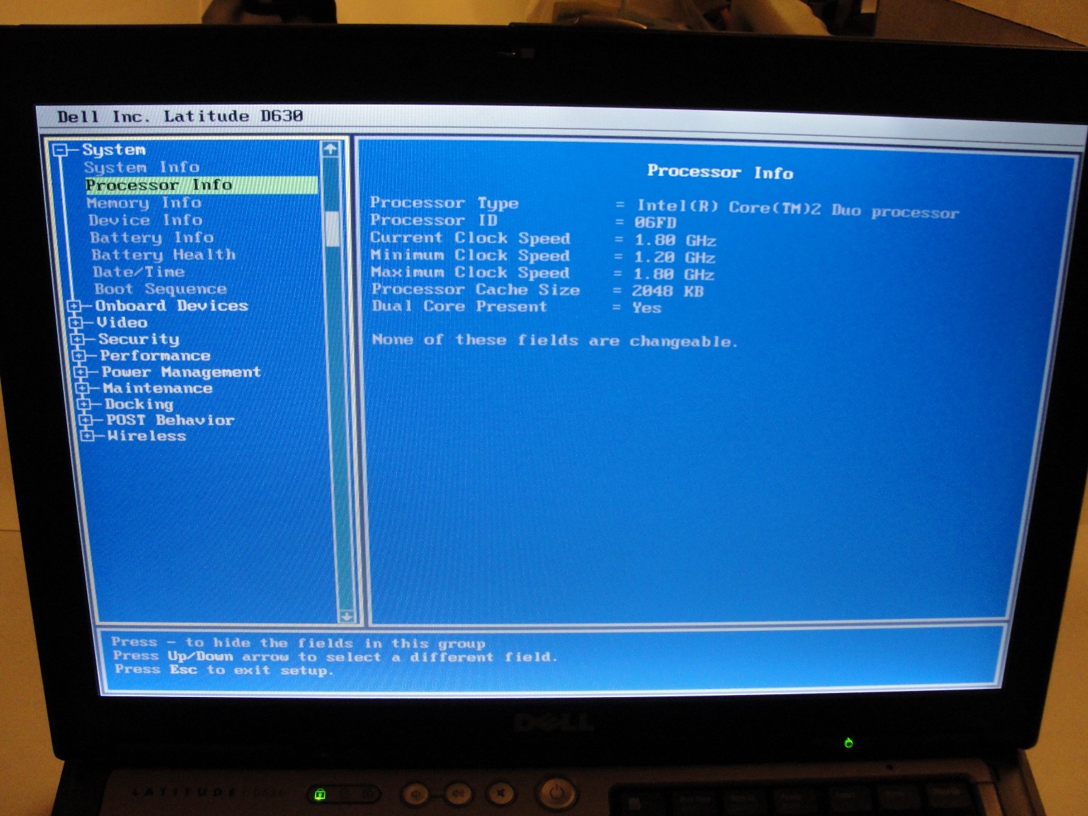Open the System Info page
This screenshot has height=816, width=1088.
141,167
